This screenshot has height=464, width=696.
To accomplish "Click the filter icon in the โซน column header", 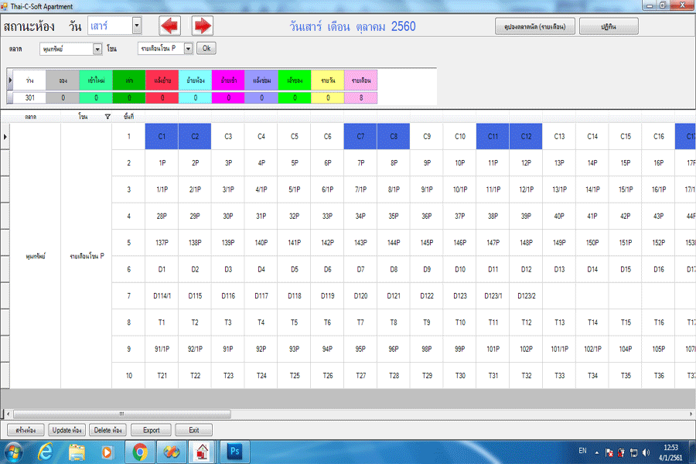I will click(x=107, y=116).
